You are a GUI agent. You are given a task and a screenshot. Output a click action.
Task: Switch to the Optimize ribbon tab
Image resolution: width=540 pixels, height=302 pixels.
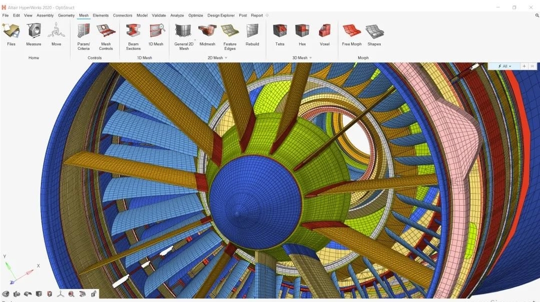tap(196, 15)
